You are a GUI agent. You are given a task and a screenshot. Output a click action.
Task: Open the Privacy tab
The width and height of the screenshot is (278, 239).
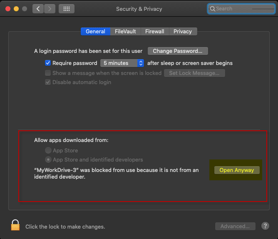[x=183, y=31]
